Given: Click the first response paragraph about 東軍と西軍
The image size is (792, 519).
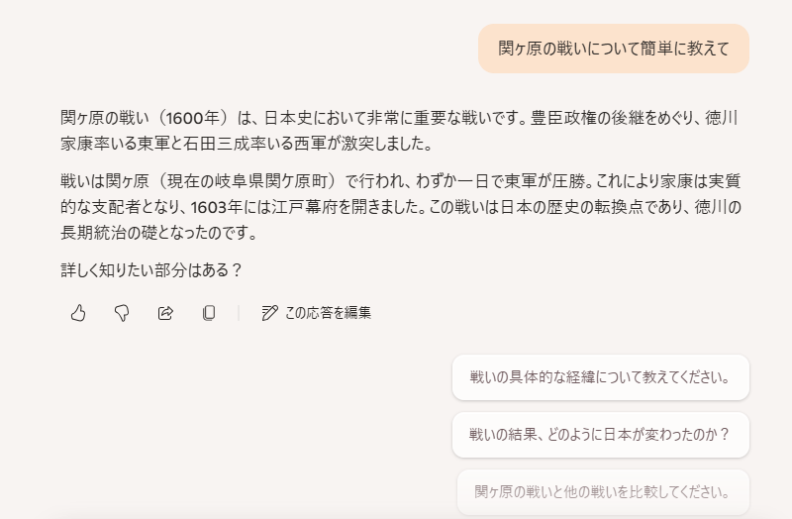Looking at the screenshot, I should coord(399,131).
